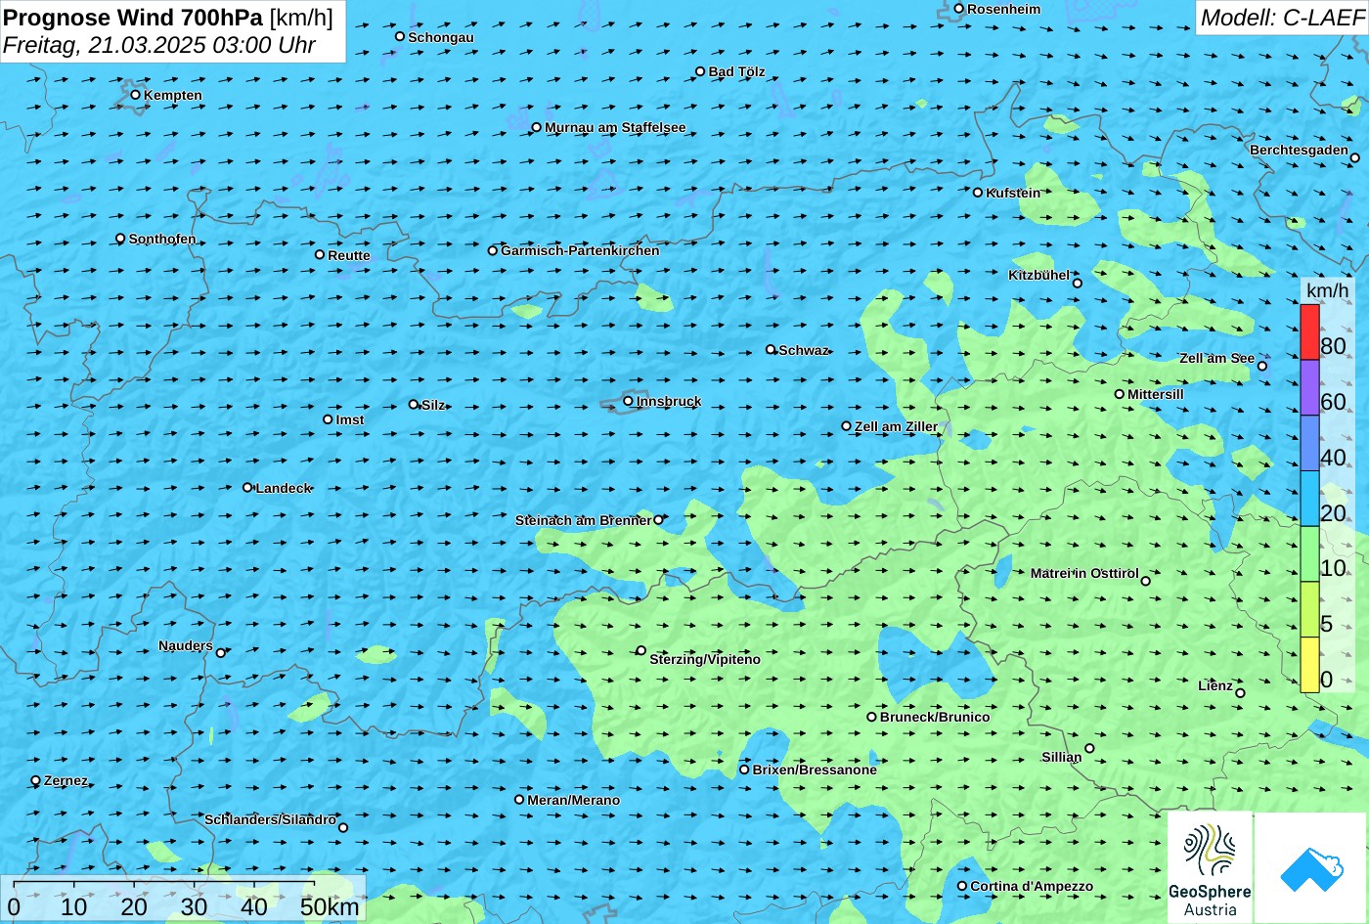
Task: Select the Sillian marker
Action: pyautogui.click(x=1089, y=749)
